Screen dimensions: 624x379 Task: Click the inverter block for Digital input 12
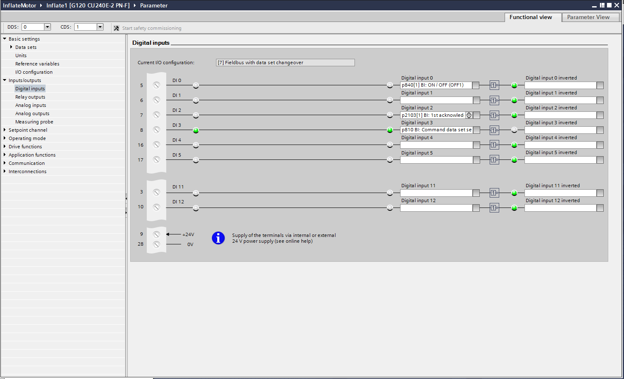coord(494,208)
